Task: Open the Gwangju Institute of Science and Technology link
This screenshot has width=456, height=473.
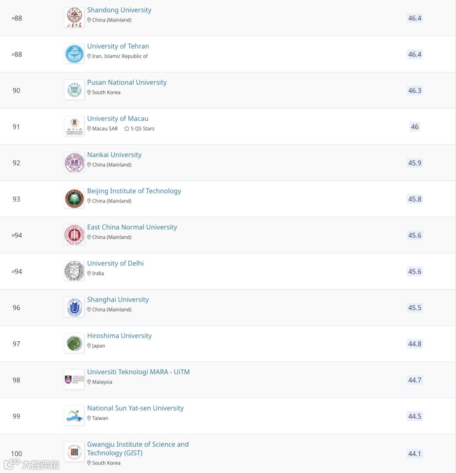Action: click(138, 449)
